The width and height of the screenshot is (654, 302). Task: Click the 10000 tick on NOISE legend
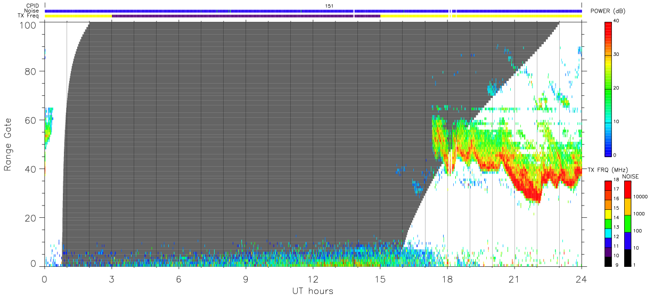641,196
